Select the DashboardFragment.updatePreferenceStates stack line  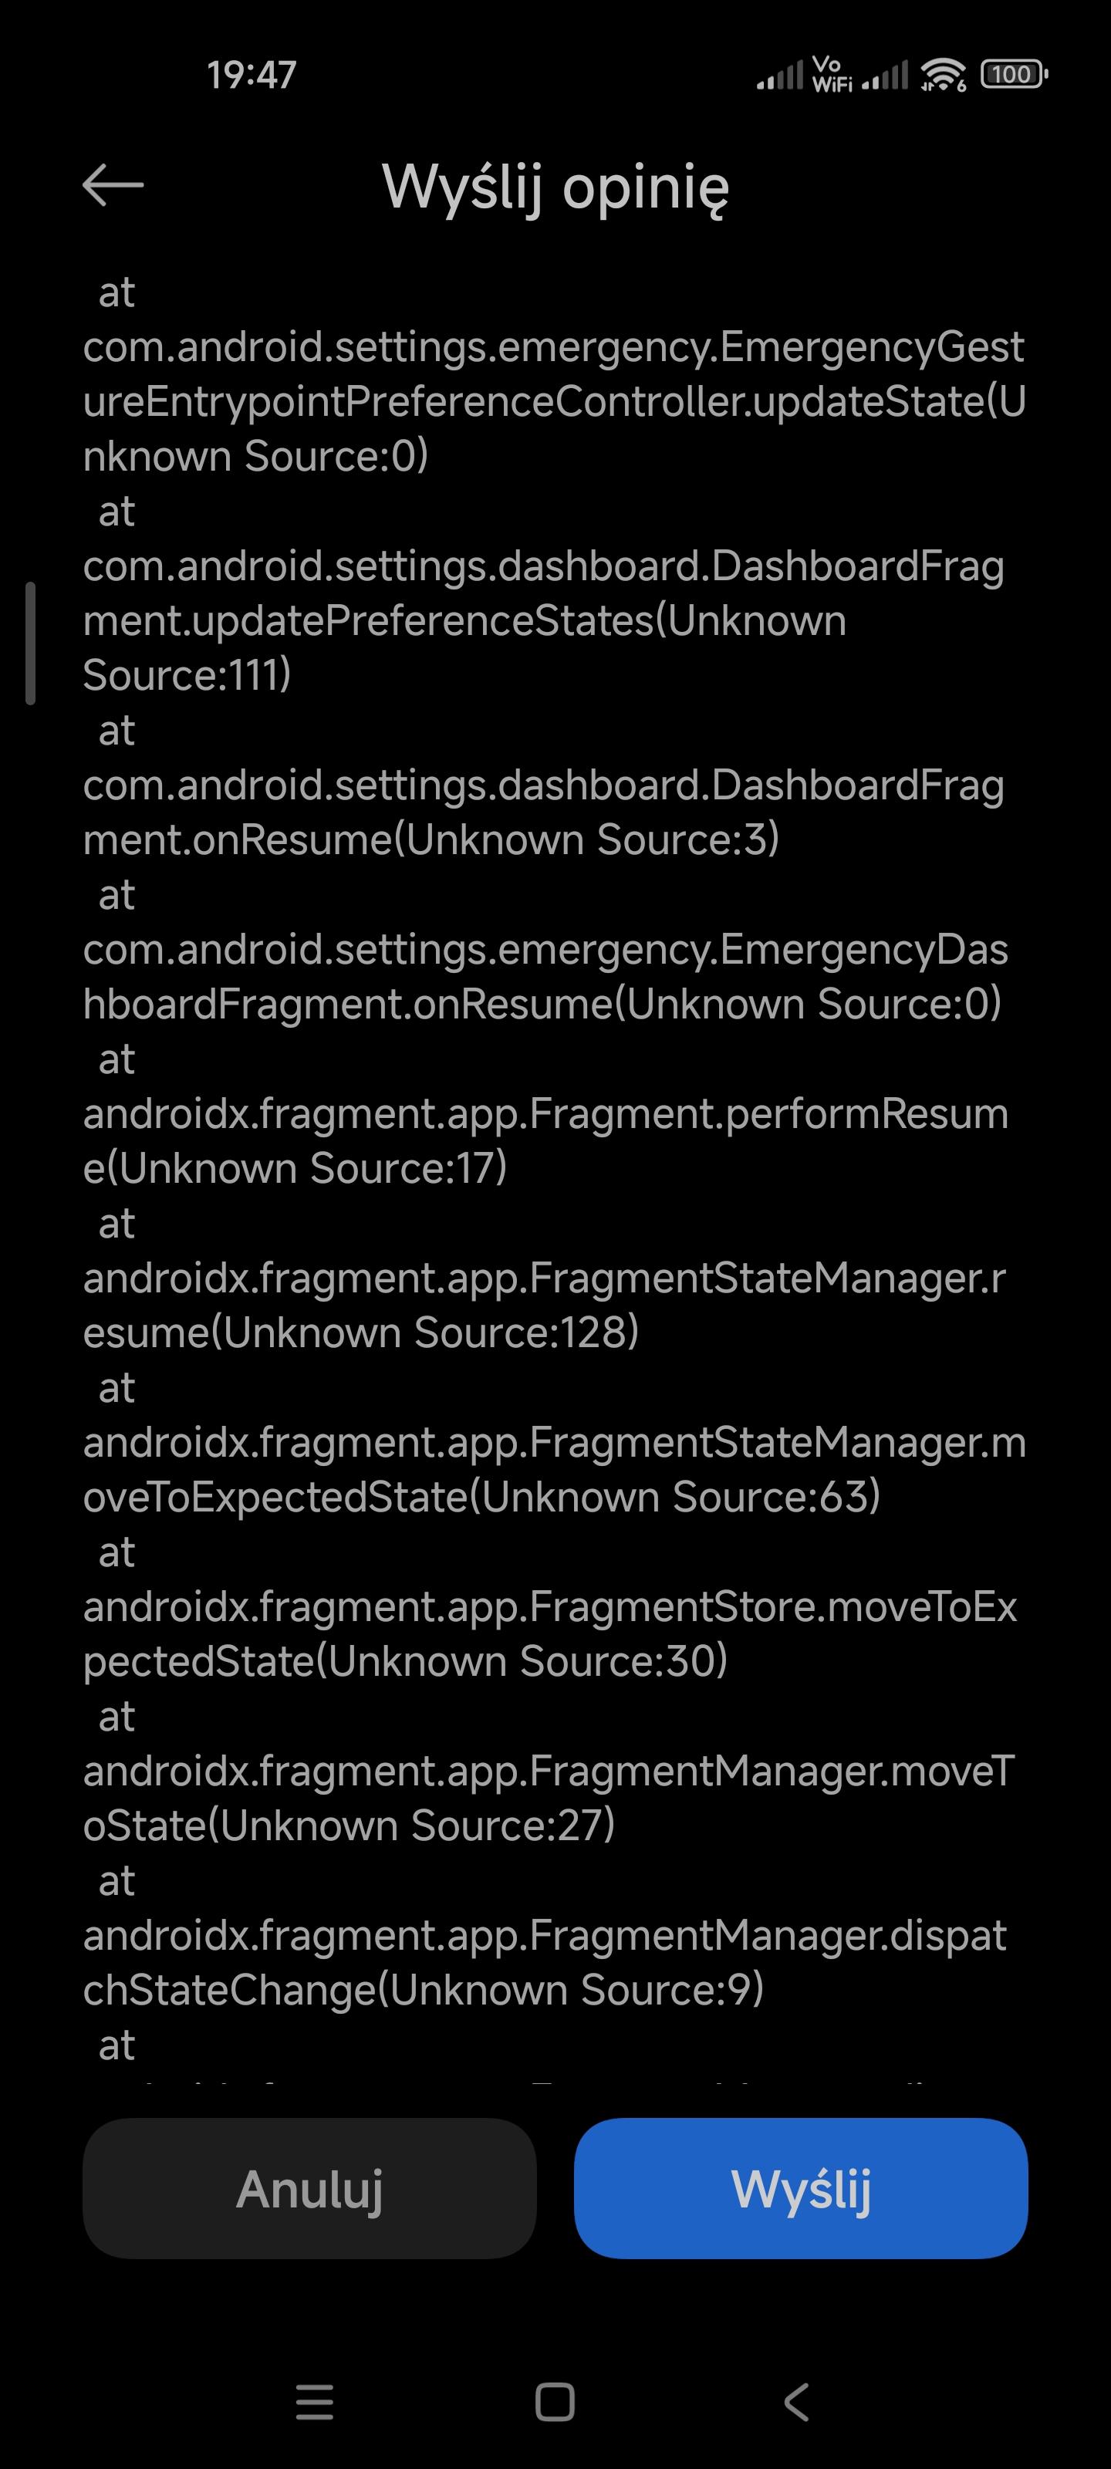pos(543,621)
